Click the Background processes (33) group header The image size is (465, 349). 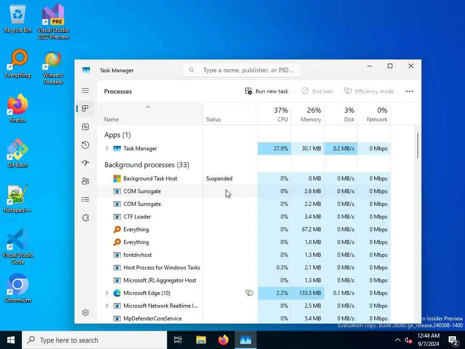[x=147, y=165]
